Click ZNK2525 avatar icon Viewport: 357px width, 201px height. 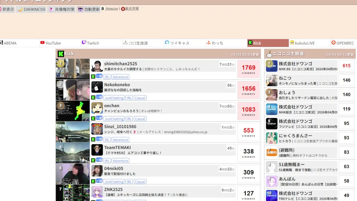(x=97, y=192)
